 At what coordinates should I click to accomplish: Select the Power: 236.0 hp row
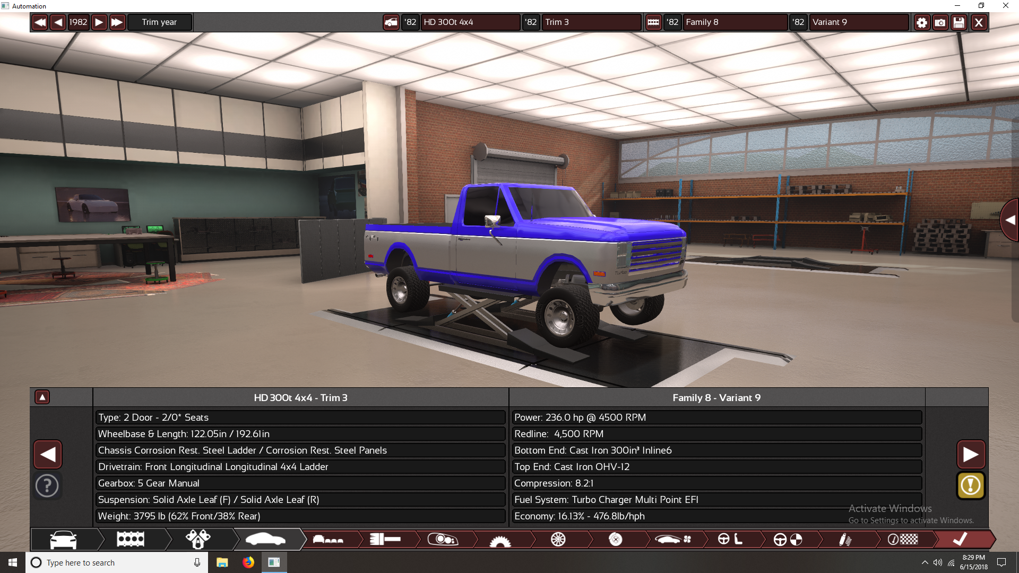717,418
